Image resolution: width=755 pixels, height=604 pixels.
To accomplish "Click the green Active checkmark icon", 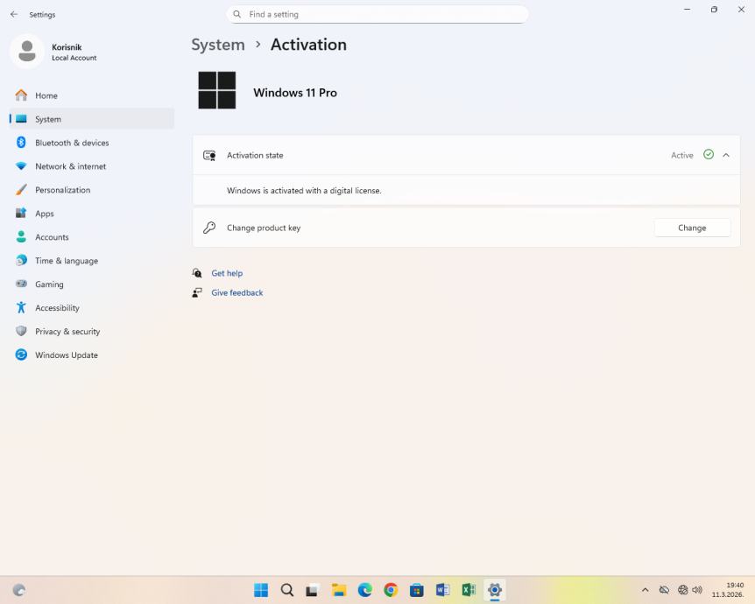I will (x=709, y=154).
